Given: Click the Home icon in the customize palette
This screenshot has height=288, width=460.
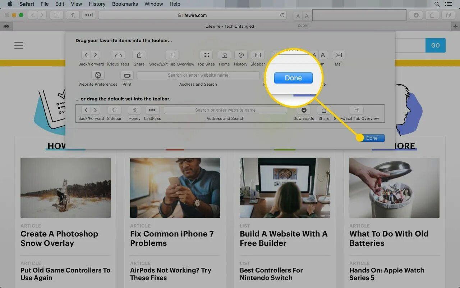Looking at the screenshot, I should click(x=224, y=55).
